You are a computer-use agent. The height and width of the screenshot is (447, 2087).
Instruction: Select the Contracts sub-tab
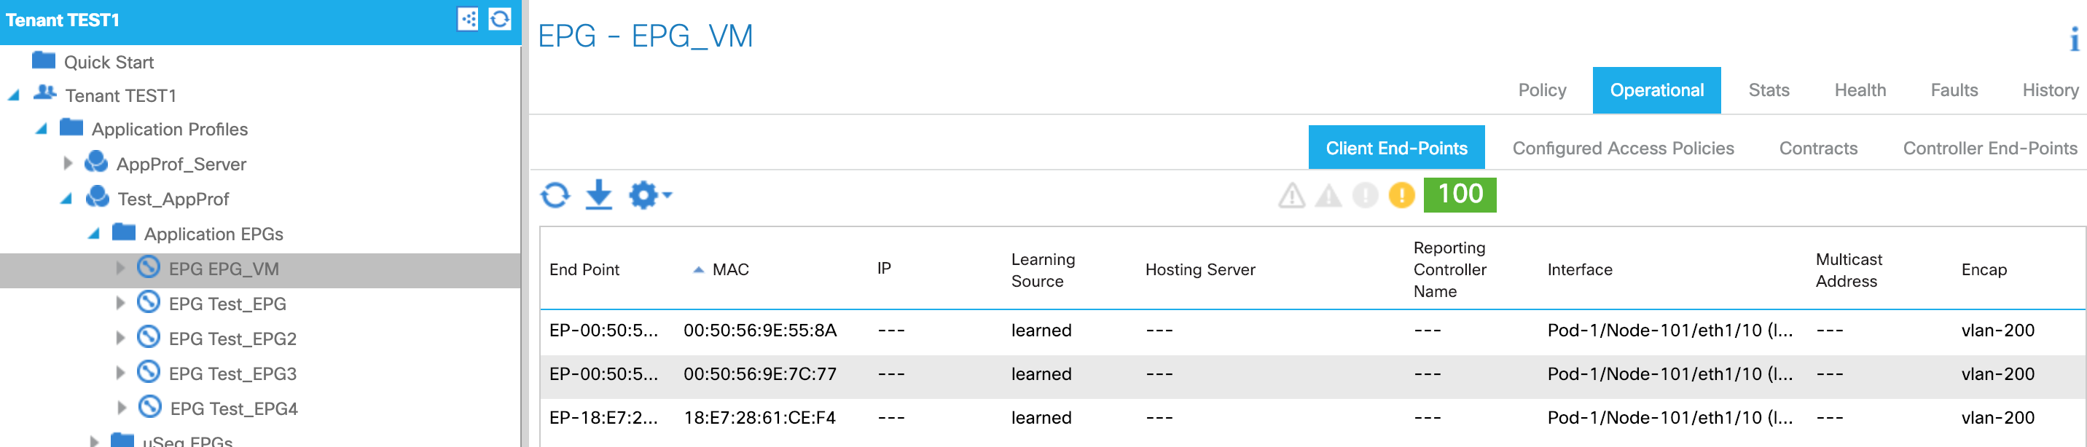coord(1817,149)
